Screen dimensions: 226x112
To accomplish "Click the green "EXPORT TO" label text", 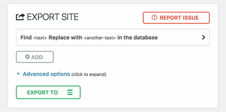I will point(42,93).
